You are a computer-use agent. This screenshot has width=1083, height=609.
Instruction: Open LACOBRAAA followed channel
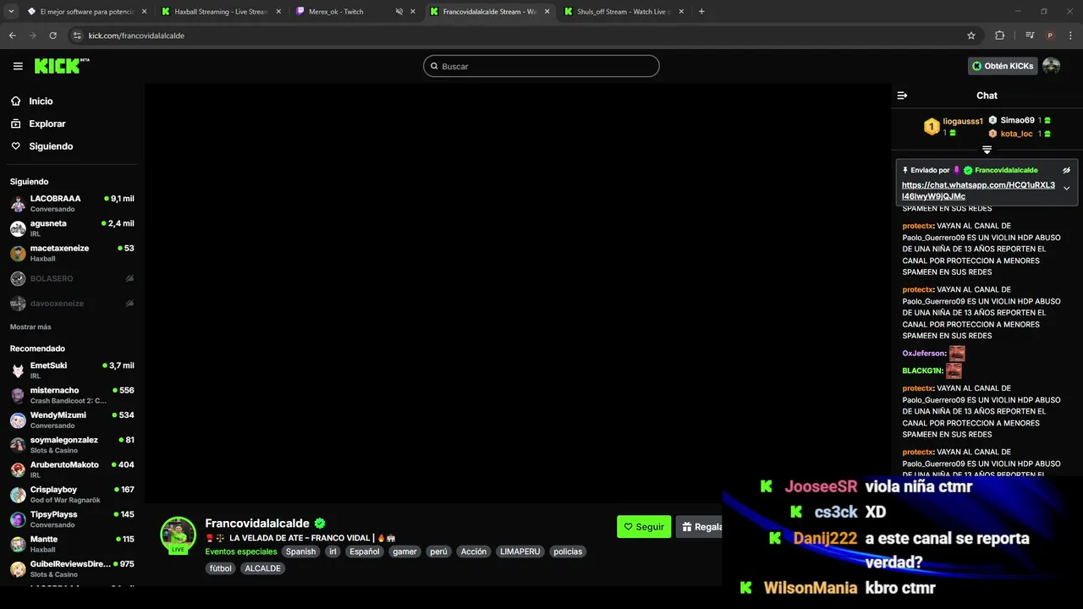[72, 203]
